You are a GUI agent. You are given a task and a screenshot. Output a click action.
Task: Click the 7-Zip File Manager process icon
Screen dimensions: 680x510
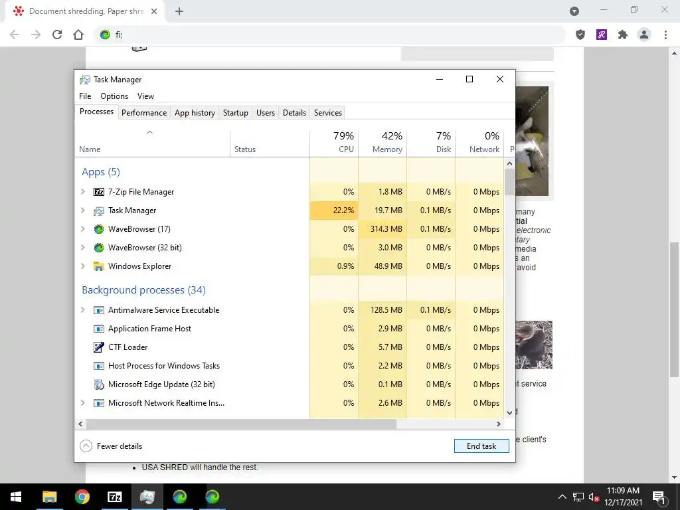click(99, 192)
